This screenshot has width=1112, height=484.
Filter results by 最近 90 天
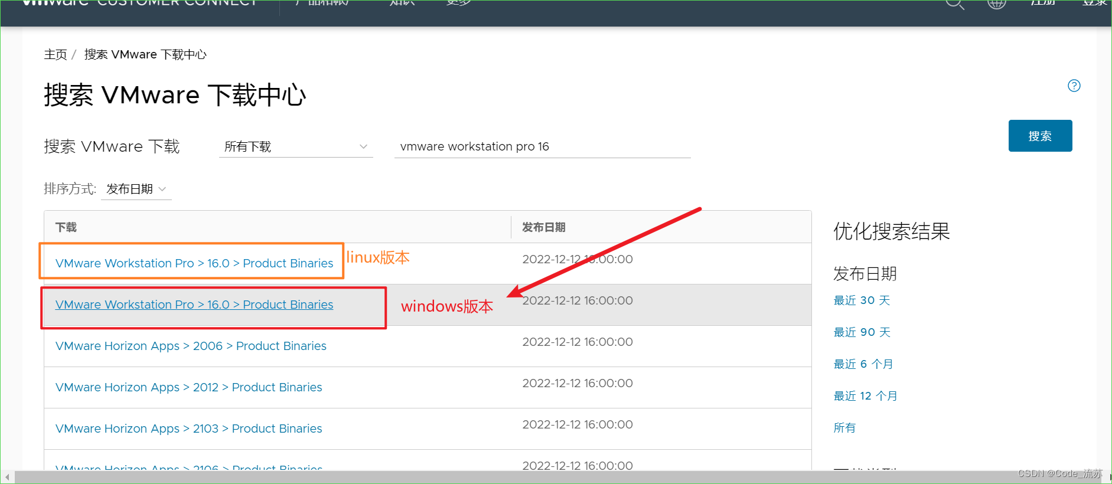coord(862,332)
